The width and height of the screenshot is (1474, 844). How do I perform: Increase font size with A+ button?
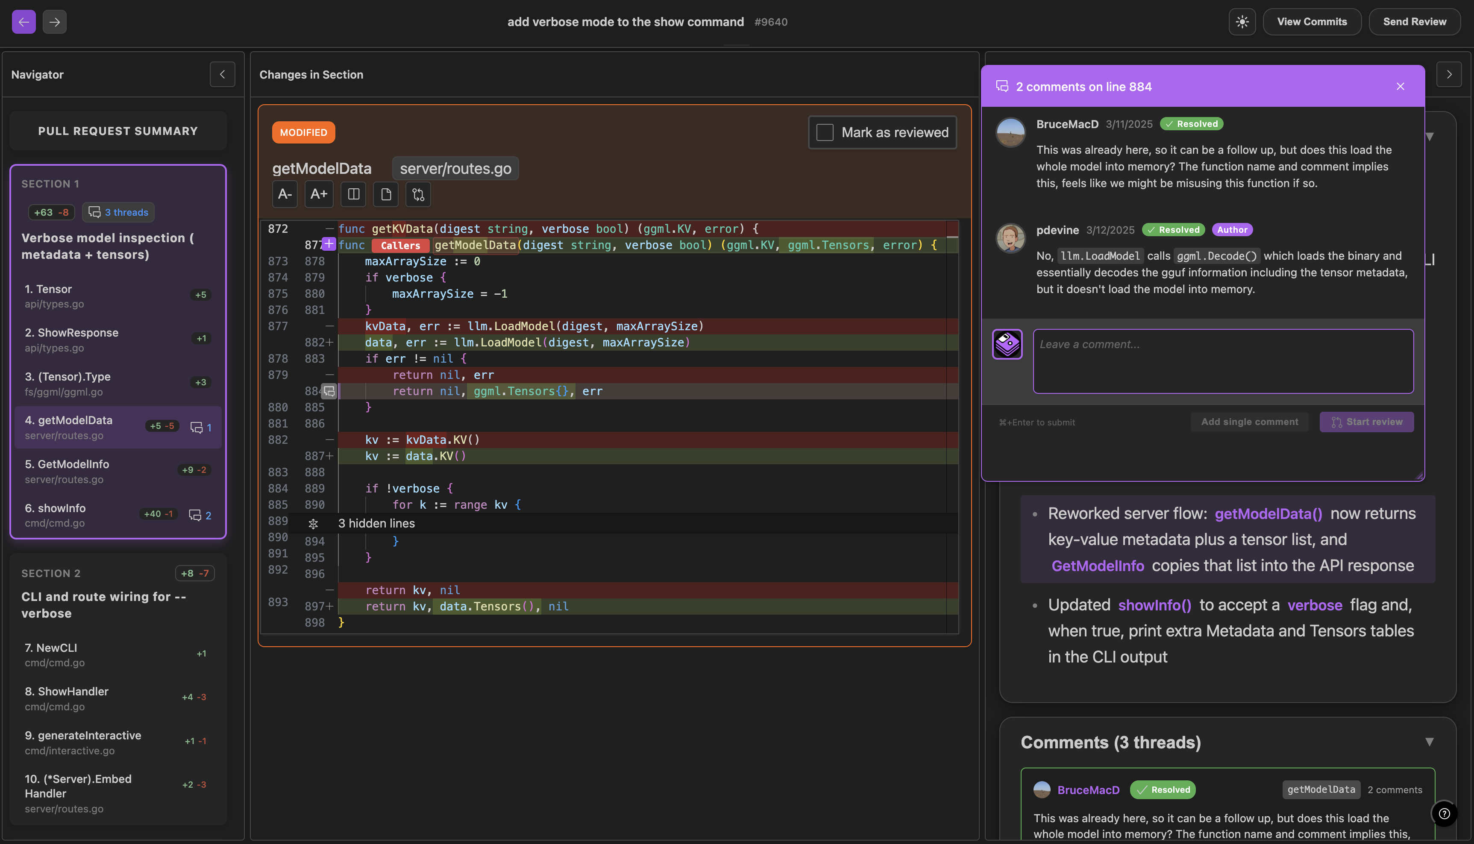(319, 194)
